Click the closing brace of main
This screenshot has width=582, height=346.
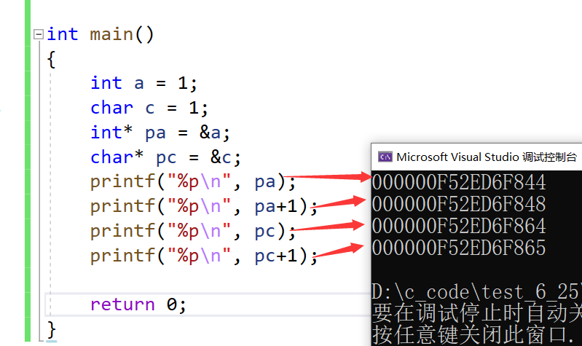52,330
